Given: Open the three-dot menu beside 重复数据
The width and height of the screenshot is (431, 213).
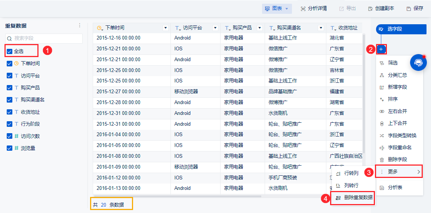Looking at the screenshot, I should [x=80, y=25].
